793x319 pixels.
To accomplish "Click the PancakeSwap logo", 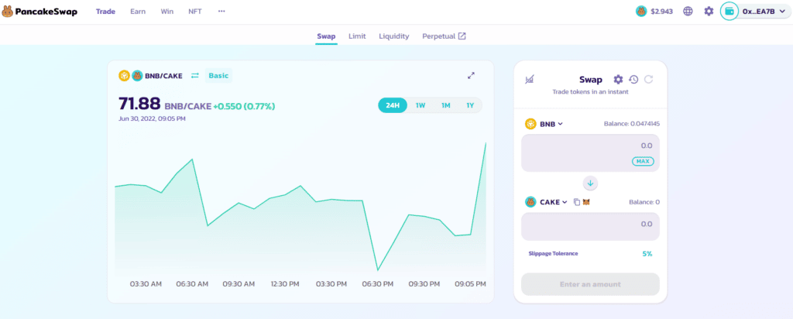I will click(40, 12).
